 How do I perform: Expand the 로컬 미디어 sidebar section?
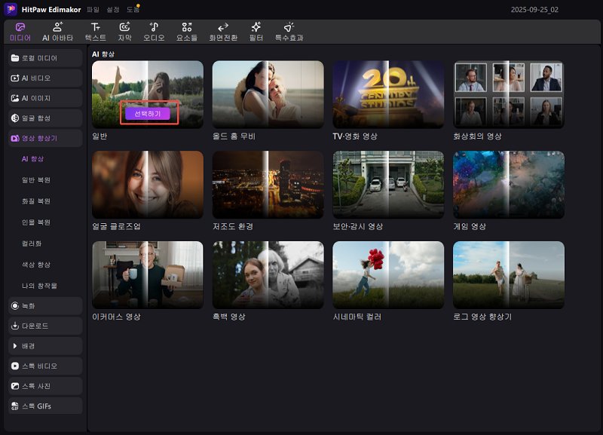click(44, 58)
